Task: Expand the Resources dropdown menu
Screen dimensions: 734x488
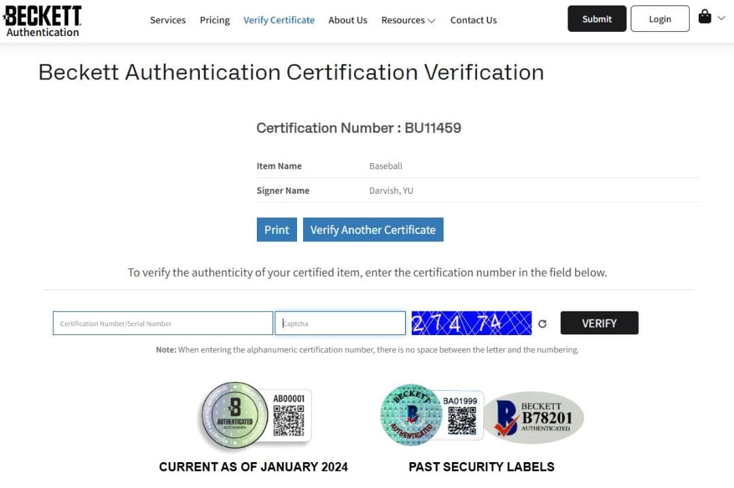Action: (408, 20)
